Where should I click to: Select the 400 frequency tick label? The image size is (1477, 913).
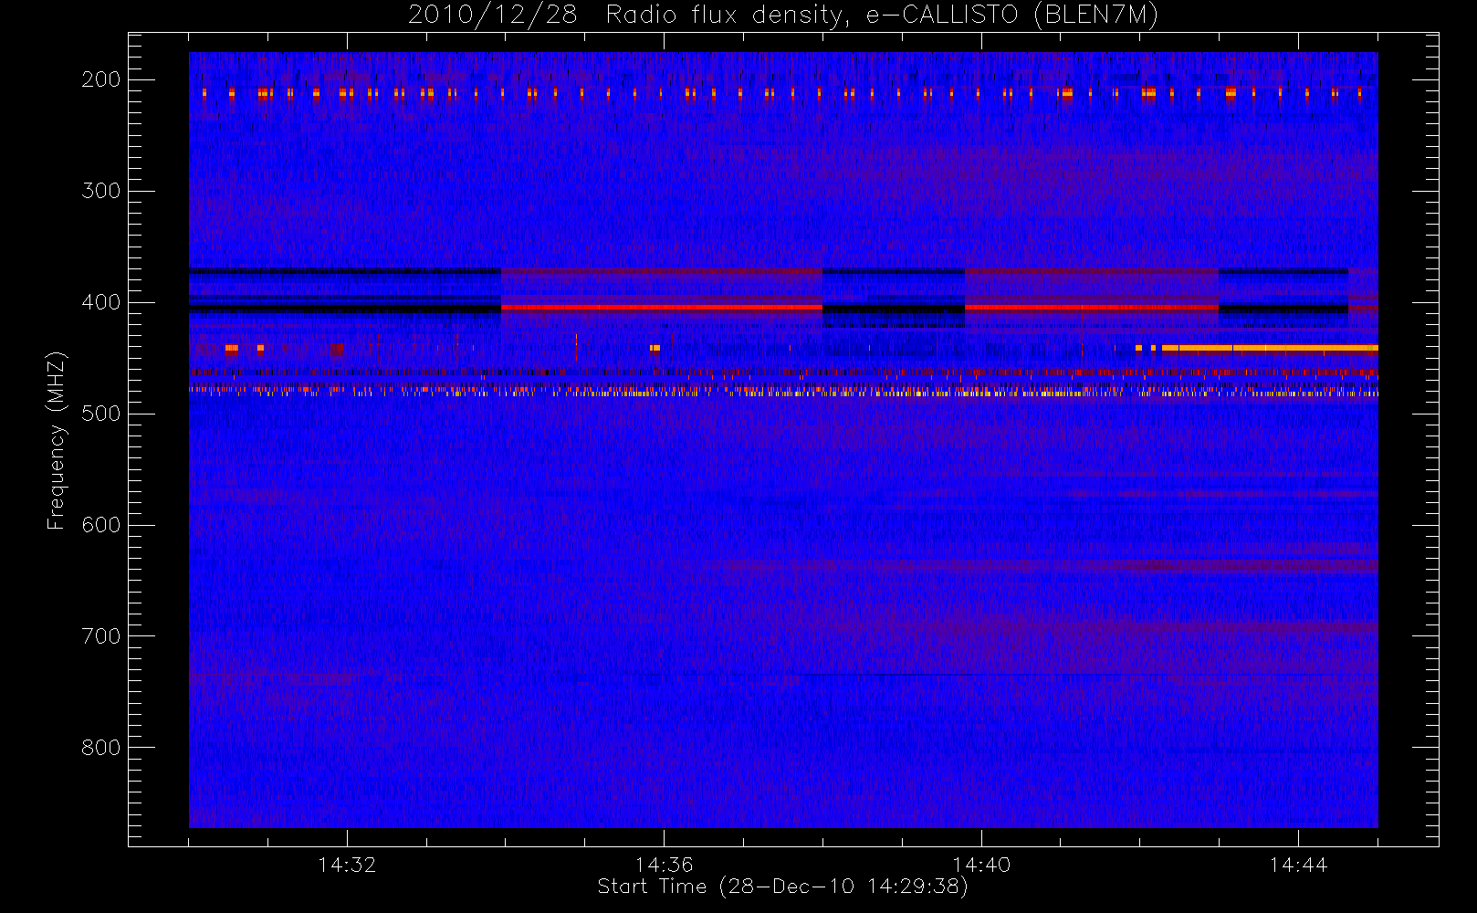[x=101, y=302]
